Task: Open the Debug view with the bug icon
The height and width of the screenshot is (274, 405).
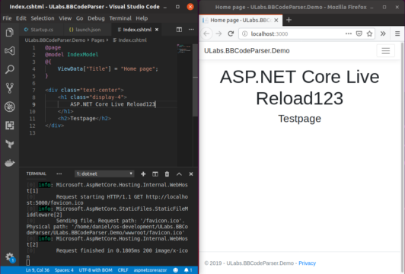Action: tap(10, 107)
